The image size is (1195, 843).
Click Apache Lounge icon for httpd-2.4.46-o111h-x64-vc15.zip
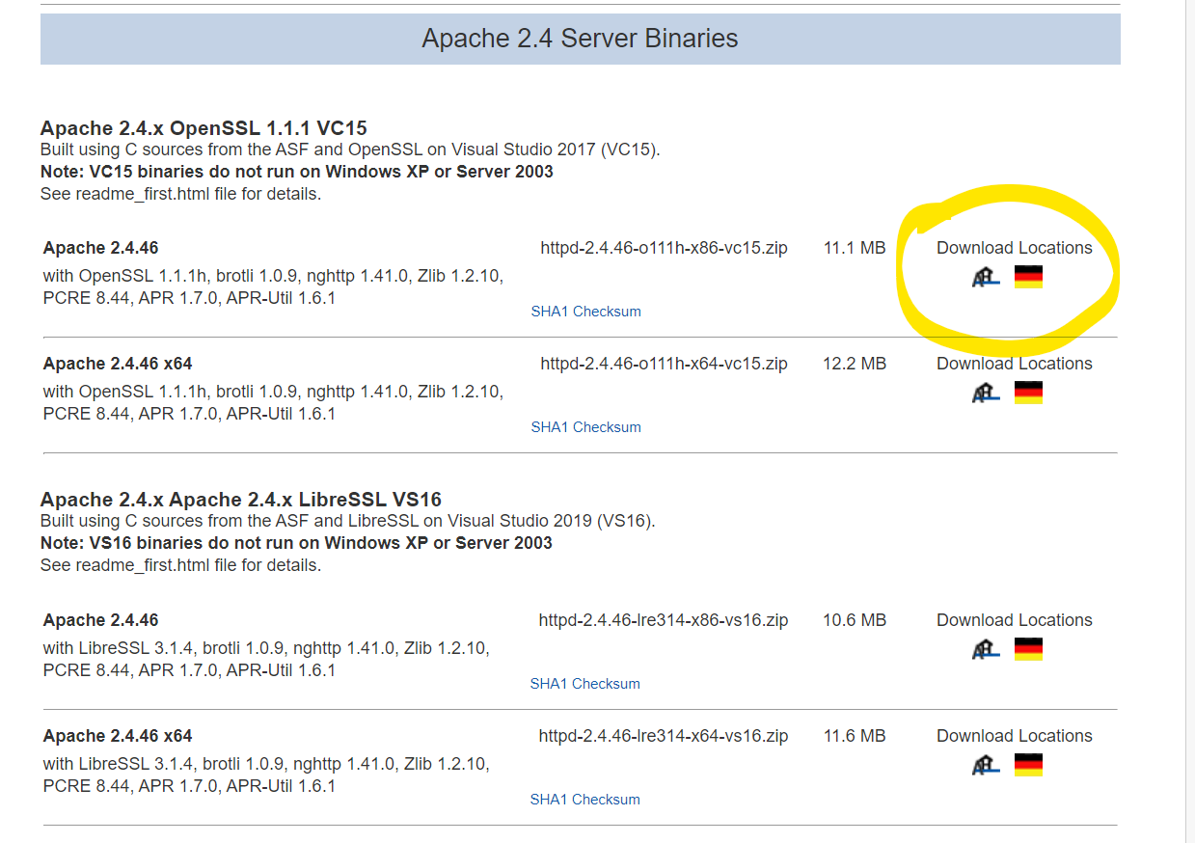click(986, 394)
